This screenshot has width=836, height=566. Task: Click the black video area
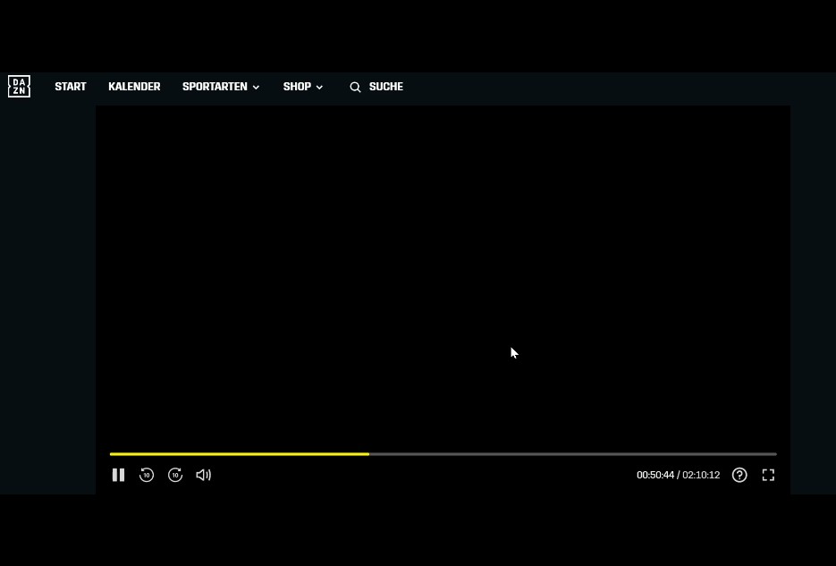[443, 277]
